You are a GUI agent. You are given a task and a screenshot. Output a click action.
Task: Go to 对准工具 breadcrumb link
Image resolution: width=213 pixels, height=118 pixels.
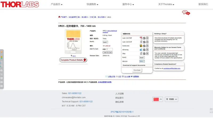point(93,17)
